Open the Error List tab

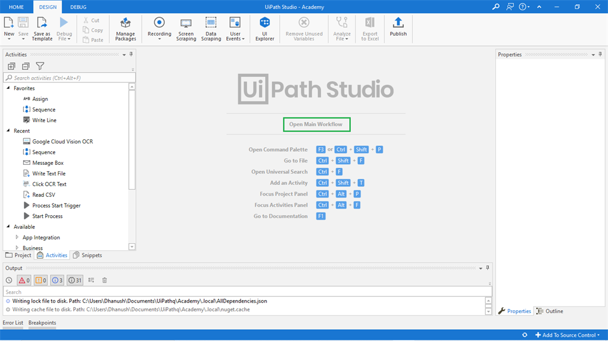coord(13,323)
